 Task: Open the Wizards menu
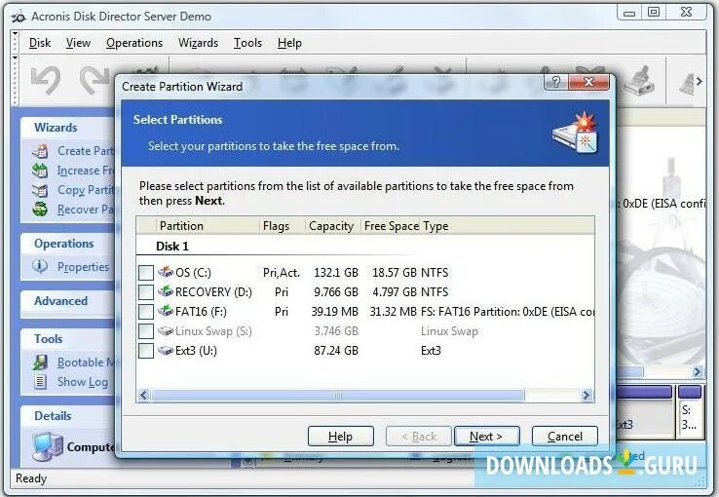tap(198, 43)
